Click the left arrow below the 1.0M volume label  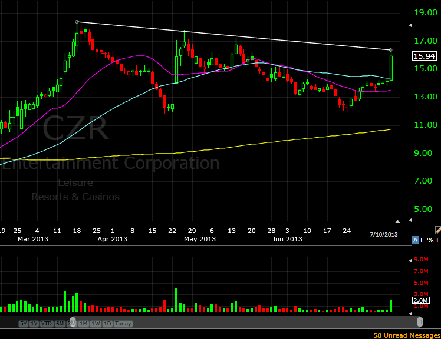point(410,314)
